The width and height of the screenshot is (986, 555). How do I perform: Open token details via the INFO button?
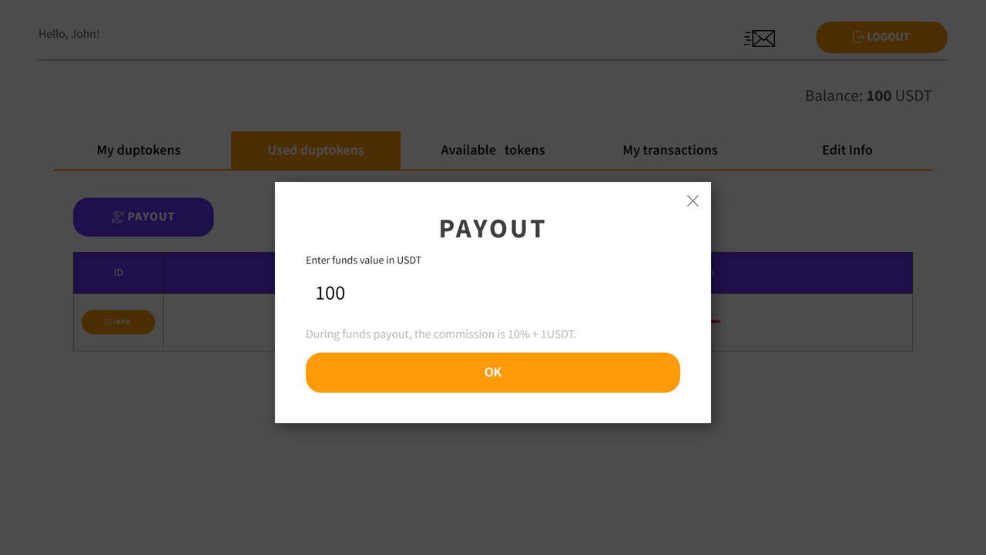(x=118, y=321)
